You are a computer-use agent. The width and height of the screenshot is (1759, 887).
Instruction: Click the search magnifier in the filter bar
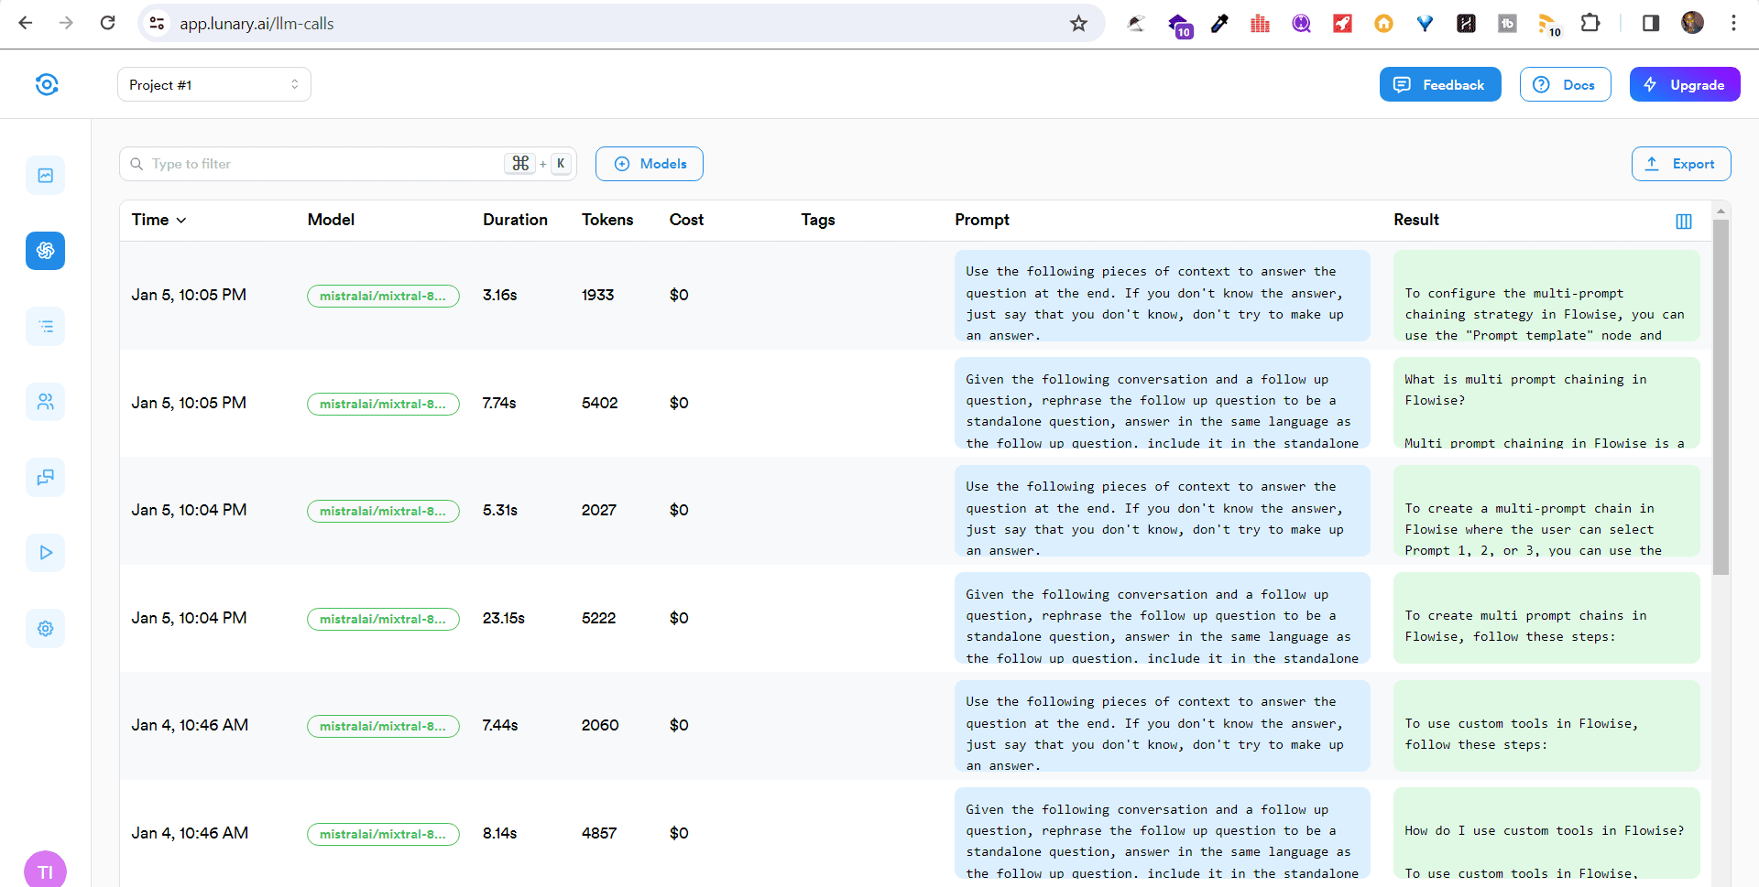tap(136, 163)
